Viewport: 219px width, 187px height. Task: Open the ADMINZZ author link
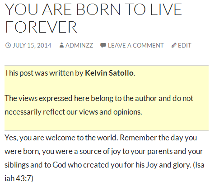(x=79, y=45)
